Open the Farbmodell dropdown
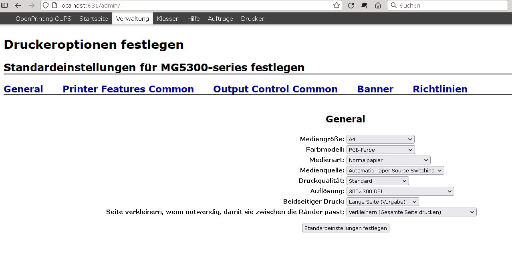Image resolution: width=512 pixels, height=264 pixels. pos(380,150)
